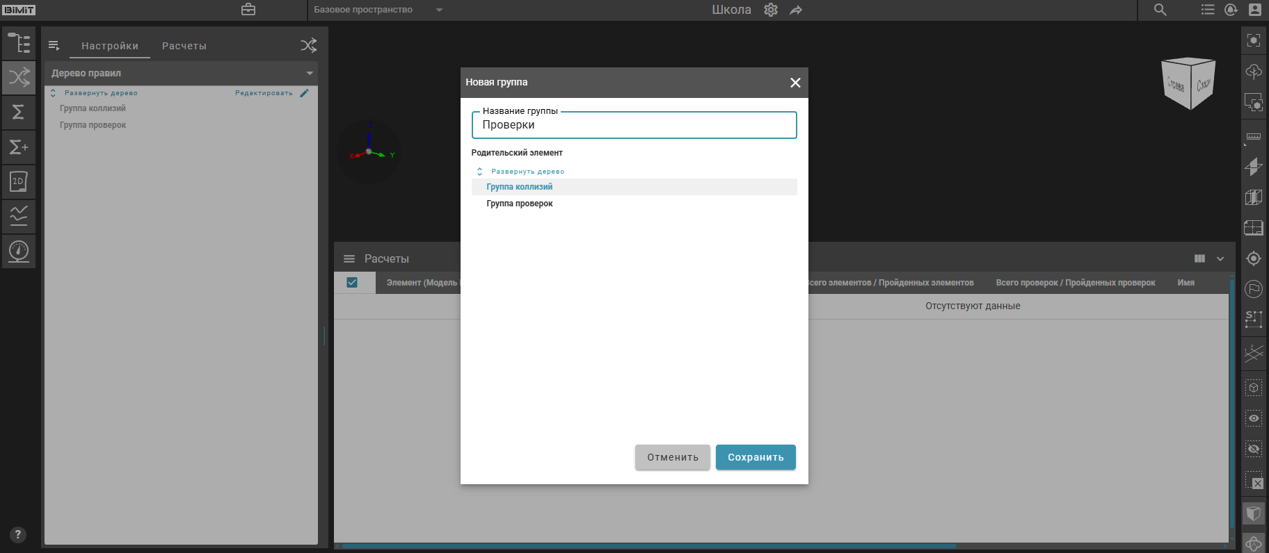Toggle the select-all checkbox in Расчеты table
The image size is (1269, 553).
pos(352,282)
